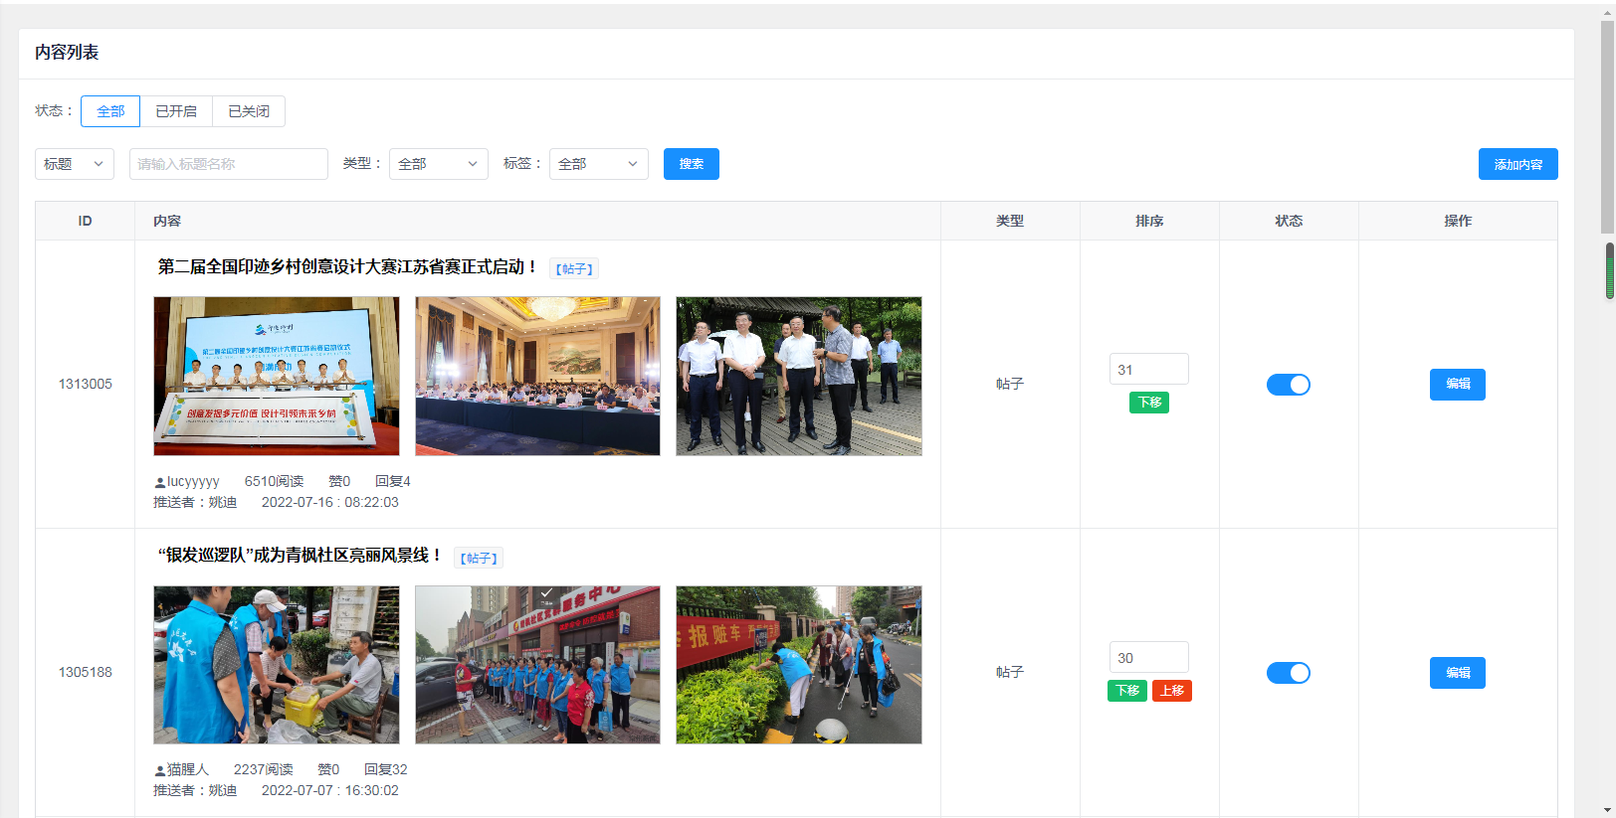The image size is (1616, 818).
Task: Click the 请输入标题名称 input field
Action: pyautogui.click(x=229, y=164)
